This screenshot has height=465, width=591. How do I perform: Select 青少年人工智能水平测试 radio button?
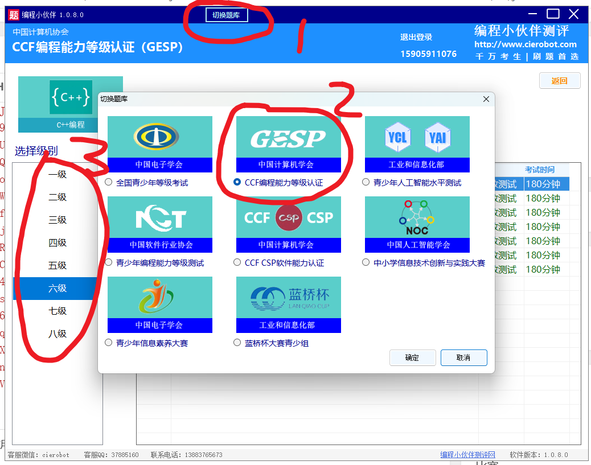(366, 182)
